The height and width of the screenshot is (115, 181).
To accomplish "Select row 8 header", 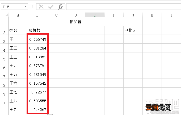I will click(x=4, y=83).
